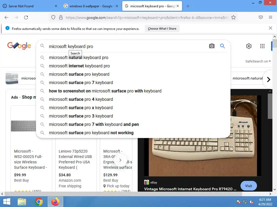Viewport: 277px width, 207px height.
Task: Click the page vertical scrollbar thumb
Action: [x=275, y=43]
